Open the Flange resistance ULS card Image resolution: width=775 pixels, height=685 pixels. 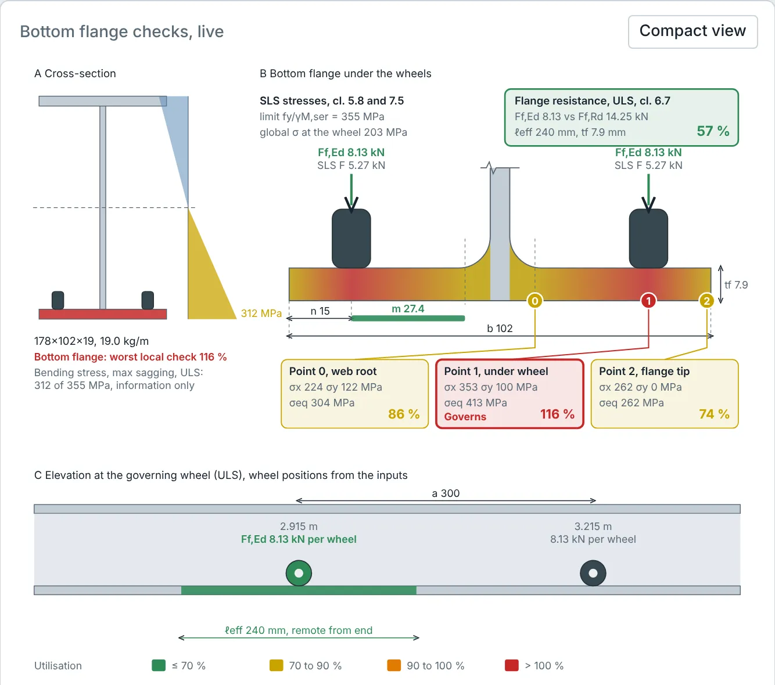(x=622, y=117)
